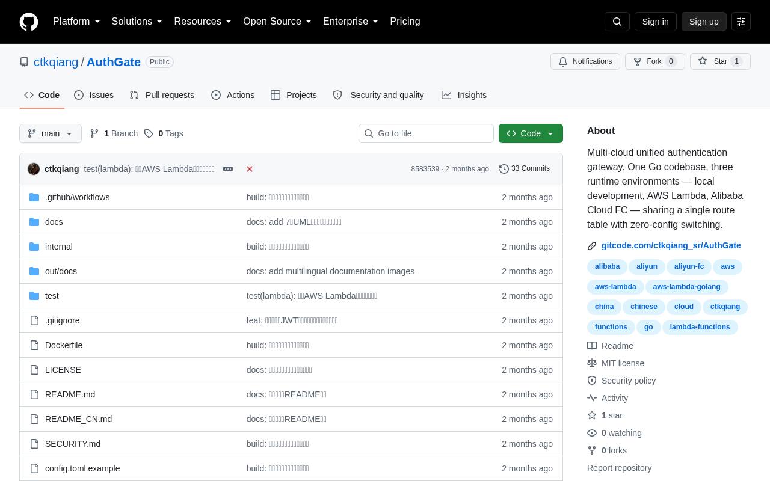Switch to the Issues tab
This screenshot has width=770, height=481.
coord(94,95)
